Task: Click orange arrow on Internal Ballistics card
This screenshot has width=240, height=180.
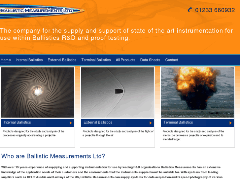Action: pyautogui.click(x=71, y=123)
